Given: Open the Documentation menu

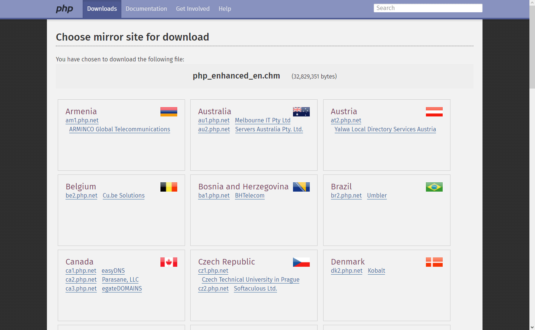Looking at the screenshot, I should [146, 9].
